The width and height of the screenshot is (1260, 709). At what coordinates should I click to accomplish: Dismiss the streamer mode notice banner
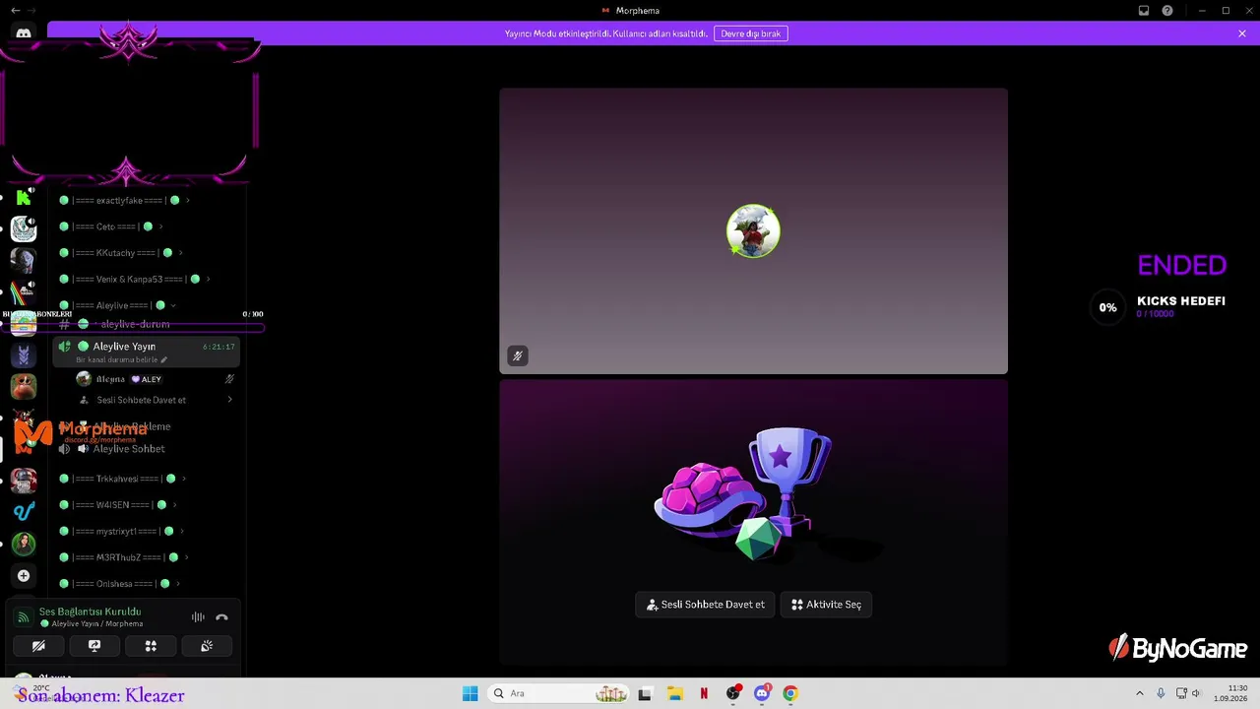click(x=1242, y=33)
